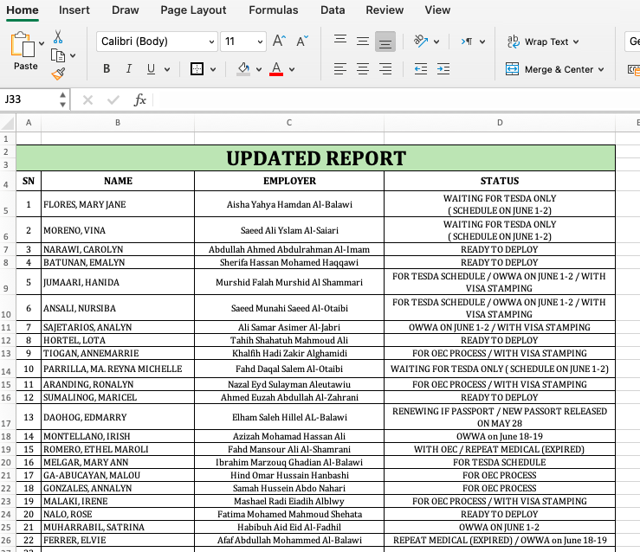The width and height of the screenshot is (640, 552).
Task: Click the Name Box showing J33
Action: 29,99
